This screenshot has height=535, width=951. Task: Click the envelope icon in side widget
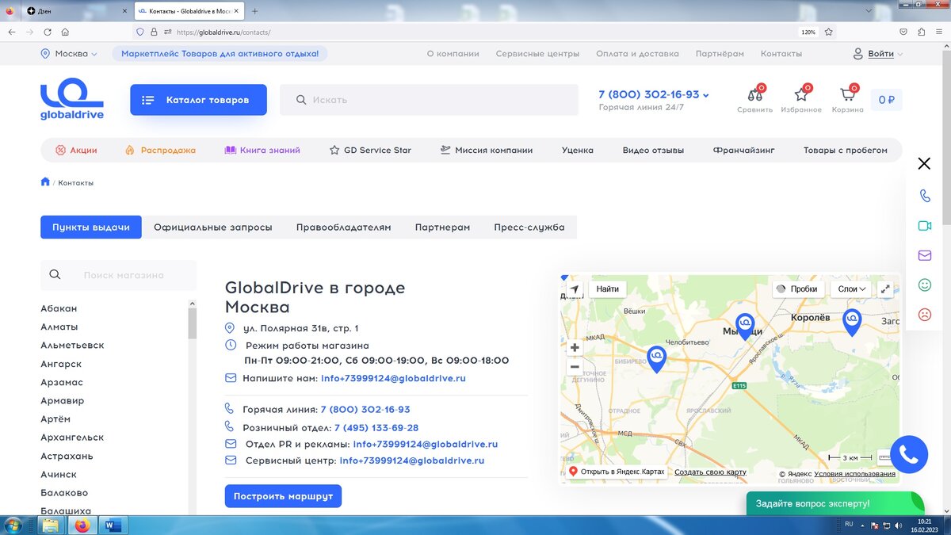pos(924,255)
